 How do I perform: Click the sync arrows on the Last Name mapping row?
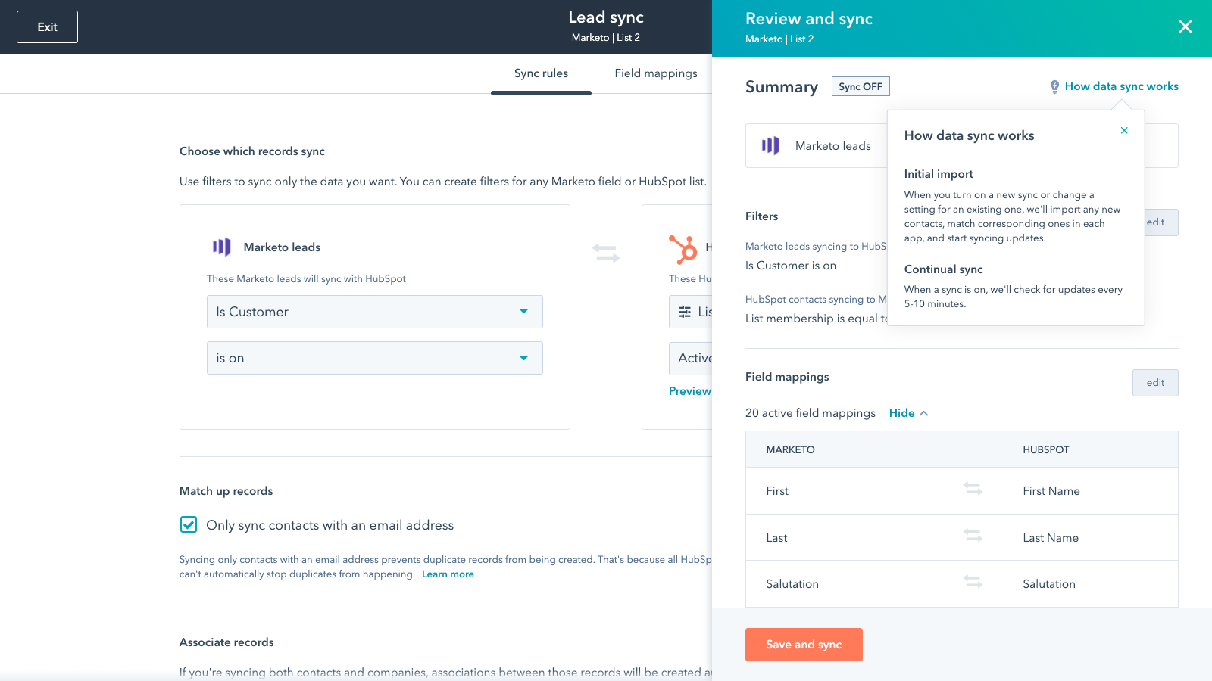point(973,537)
